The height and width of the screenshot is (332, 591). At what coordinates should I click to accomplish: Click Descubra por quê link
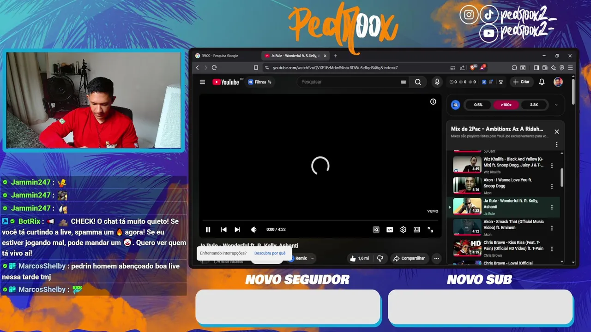[270, 253]
